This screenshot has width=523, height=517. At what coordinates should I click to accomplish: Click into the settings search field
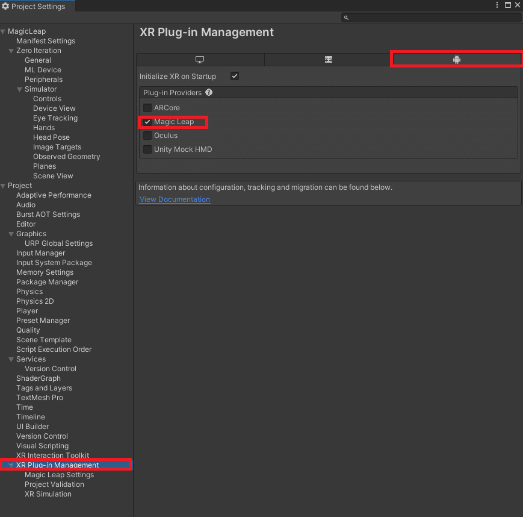pyautogui.click(x=431, y=17)
